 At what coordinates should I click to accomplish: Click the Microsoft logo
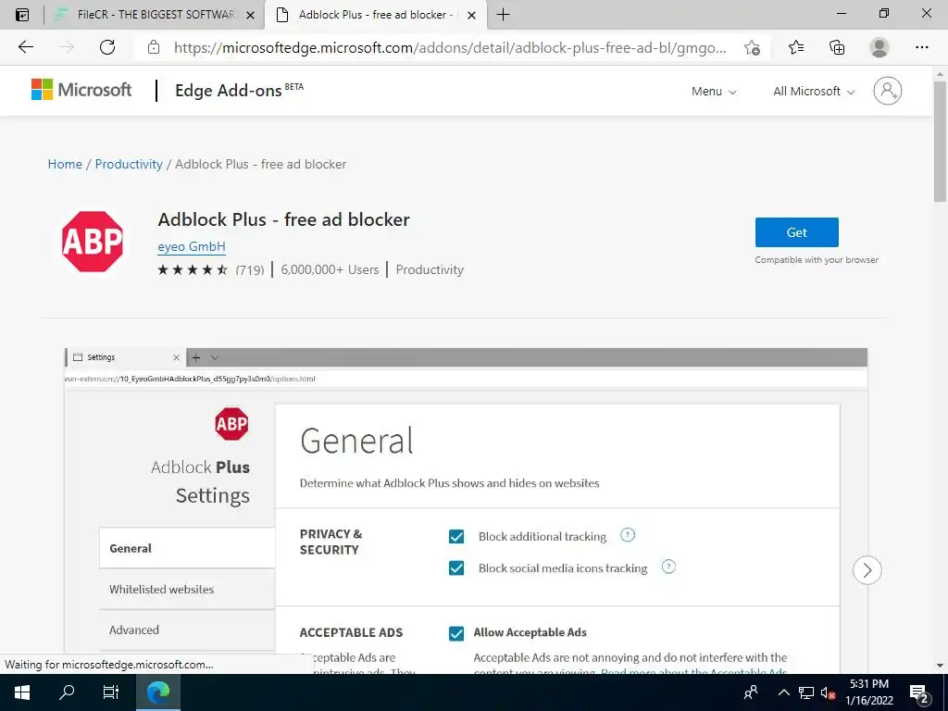point(81,90)
